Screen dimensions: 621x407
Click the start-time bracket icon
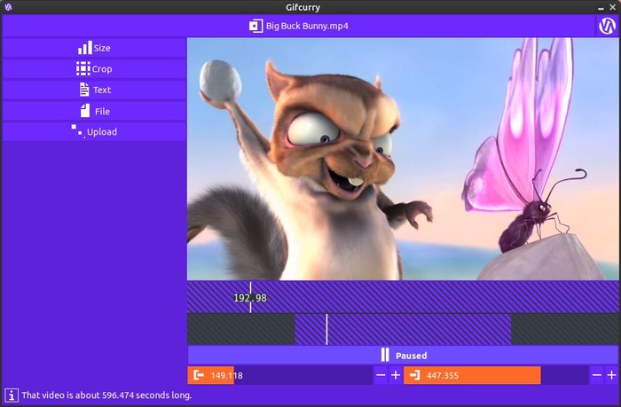click(x=199, y=375)
